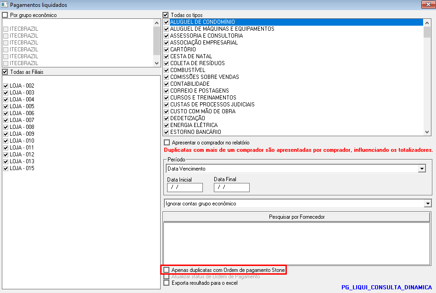The height and width of the screenshot is (293, 436).
Task: Uncheck ESTORNO BANCÁRIO type
Action: pos(167,132)
